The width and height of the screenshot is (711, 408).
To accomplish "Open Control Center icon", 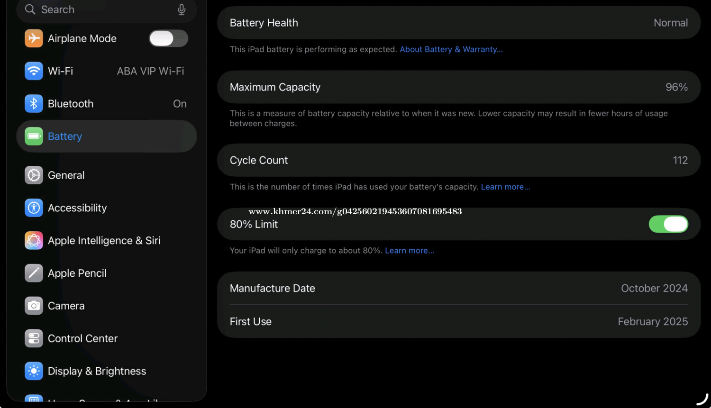I will click(x=34, y=339).
